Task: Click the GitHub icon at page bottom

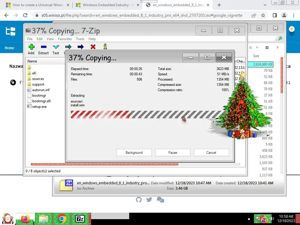Action: click(x=139, y=200)
